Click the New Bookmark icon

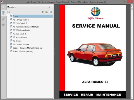(x=47, y=12)
